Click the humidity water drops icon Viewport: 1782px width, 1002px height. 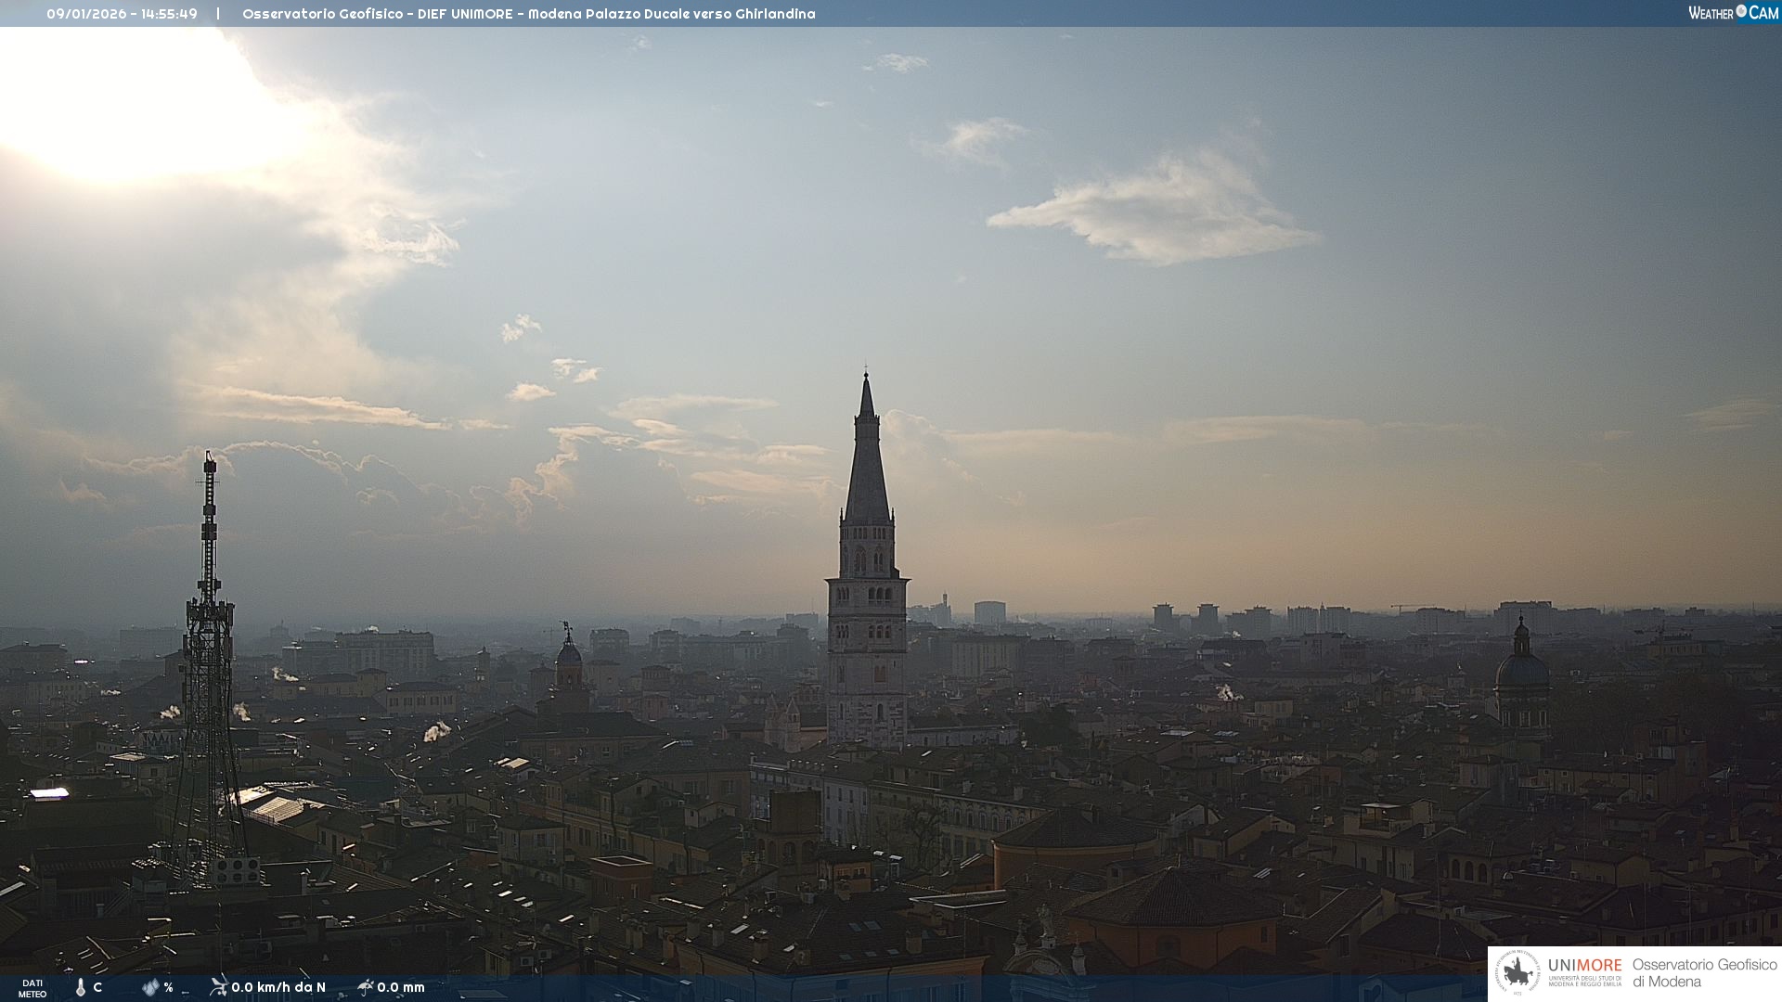click(150, 987)
